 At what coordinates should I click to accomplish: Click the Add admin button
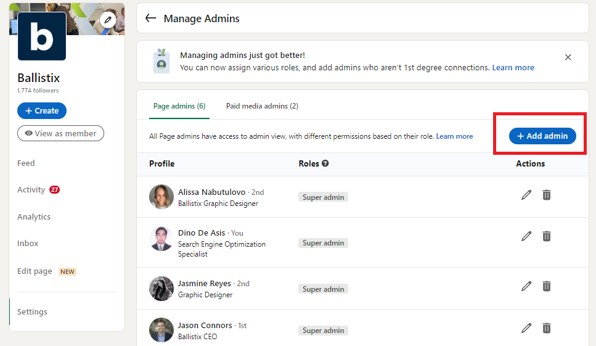(x=542, y=136)
